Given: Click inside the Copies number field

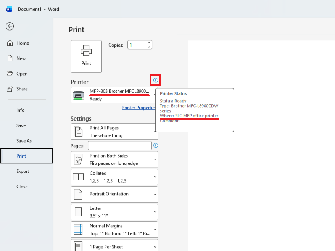Looking at the screenshot, I should (137, 45).
